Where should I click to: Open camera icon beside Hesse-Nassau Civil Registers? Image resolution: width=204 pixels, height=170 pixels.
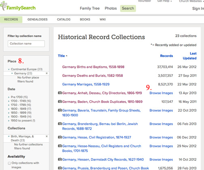pyautogui.click(x=60, y=146)
